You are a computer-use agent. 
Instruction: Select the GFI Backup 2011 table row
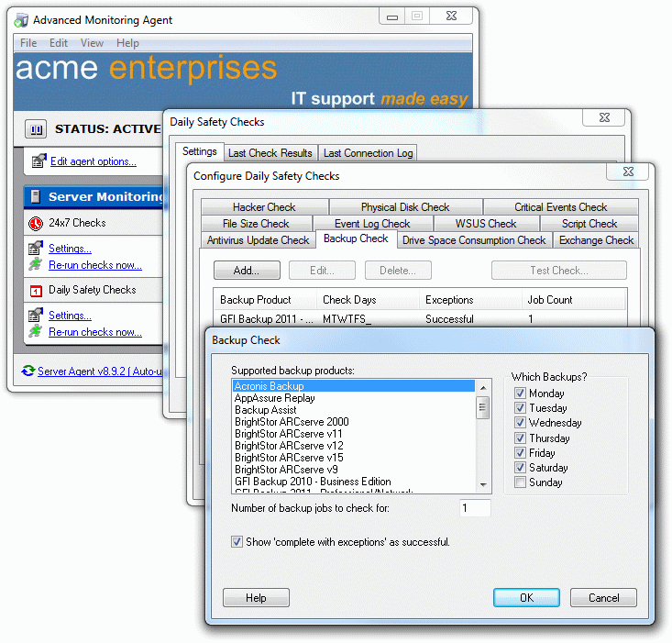420,319
